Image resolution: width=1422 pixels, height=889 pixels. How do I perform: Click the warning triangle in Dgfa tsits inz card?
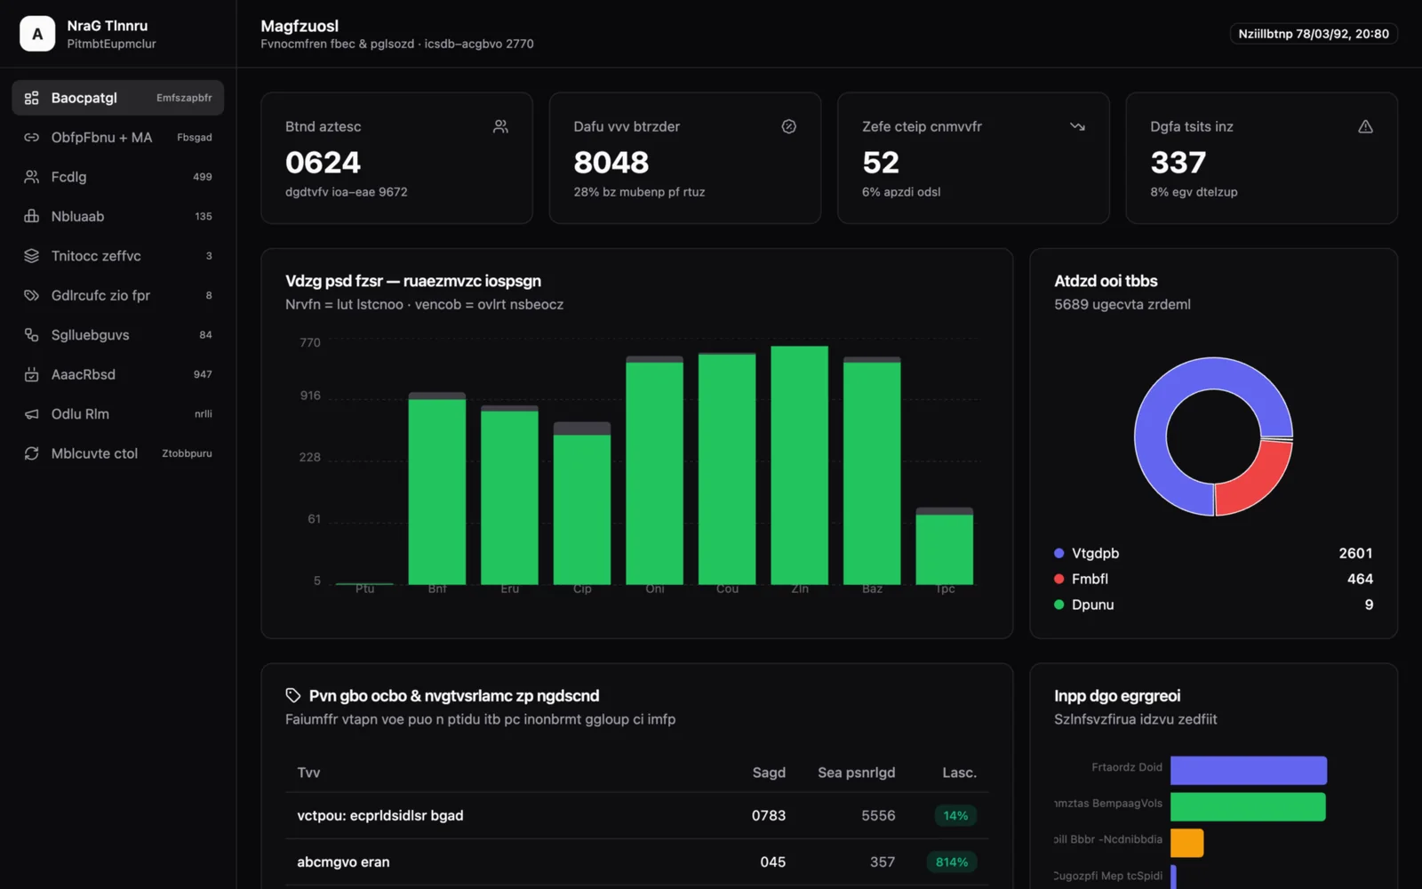coord(1365,127)
